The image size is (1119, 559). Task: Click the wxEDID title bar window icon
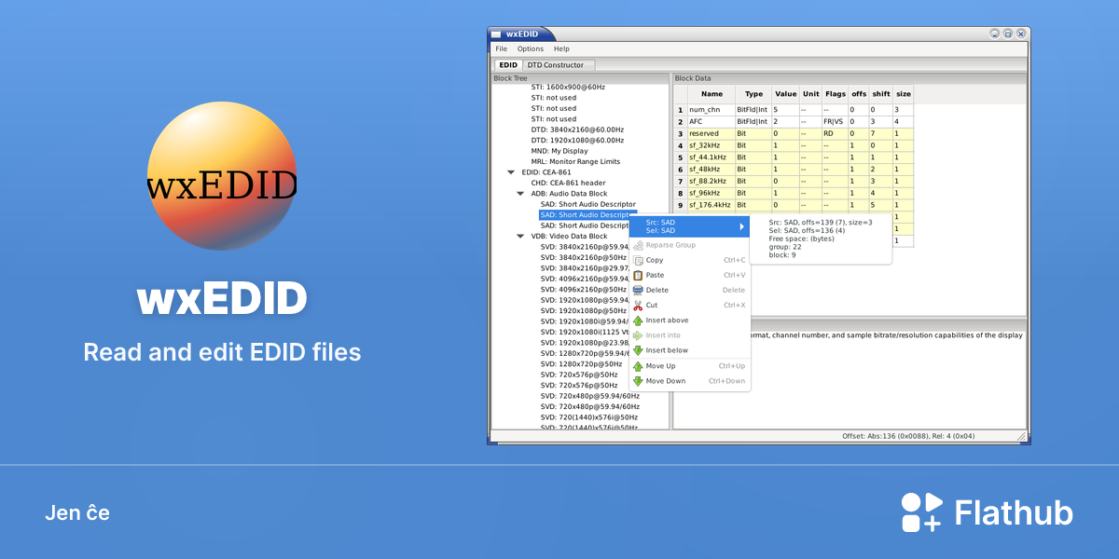[x=496, y=34]
